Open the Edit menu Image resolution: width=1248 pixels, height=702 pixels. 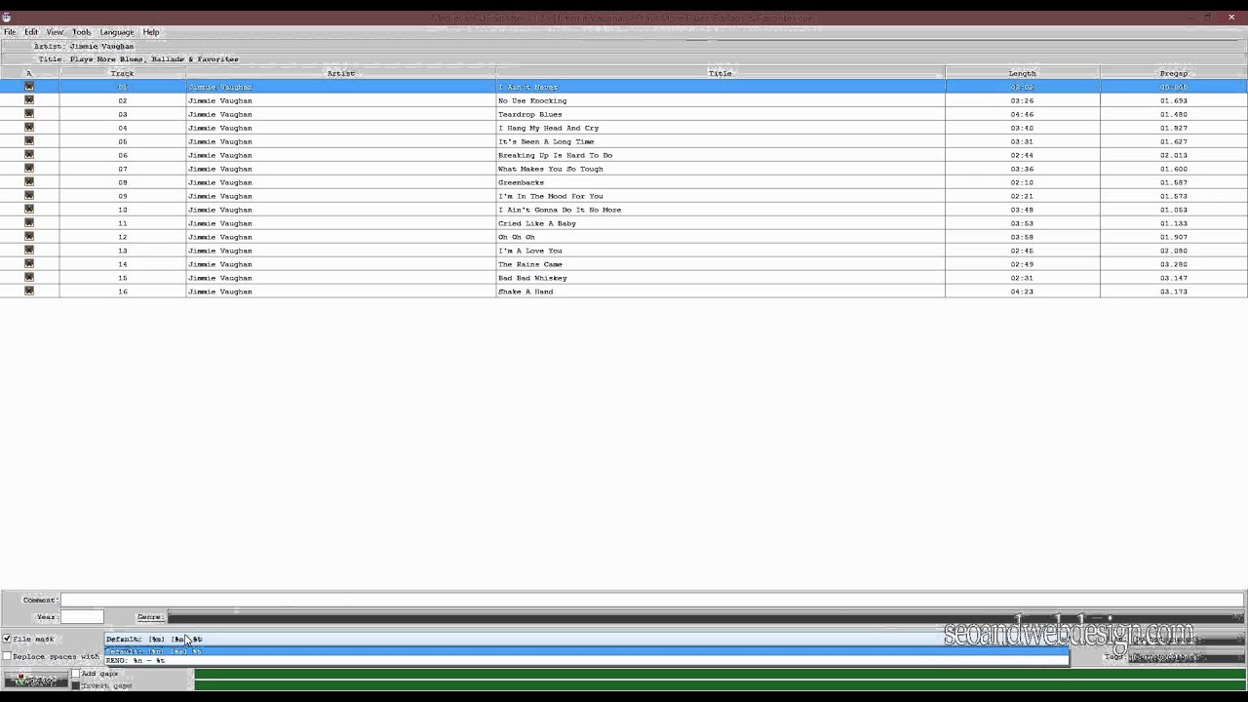pos(31,32)
